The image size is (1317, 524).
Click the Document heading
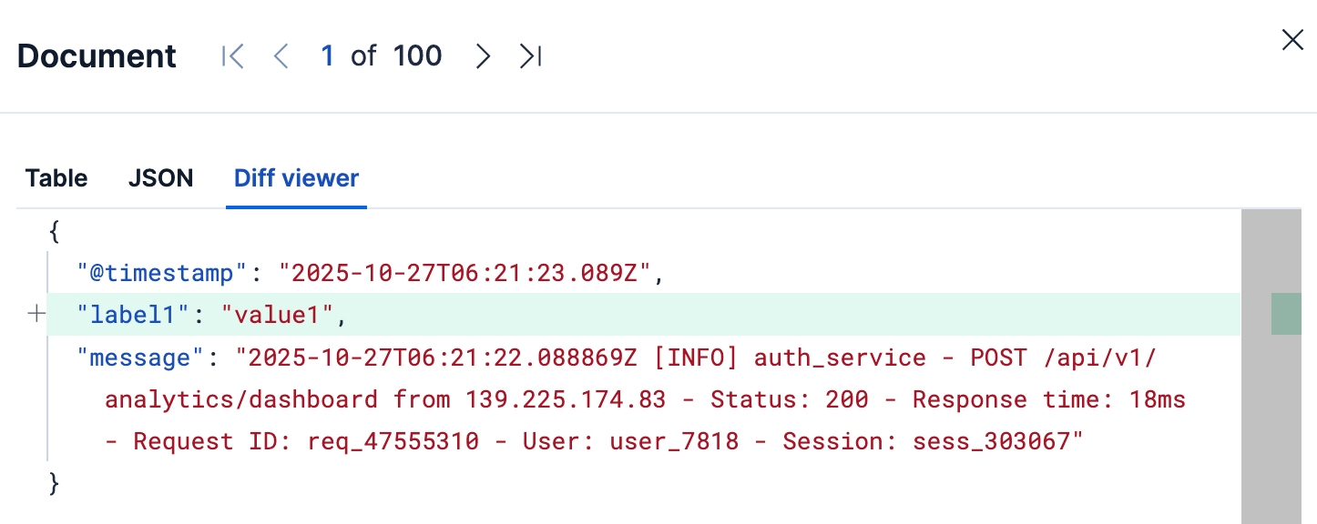click(x=97, y=56)
